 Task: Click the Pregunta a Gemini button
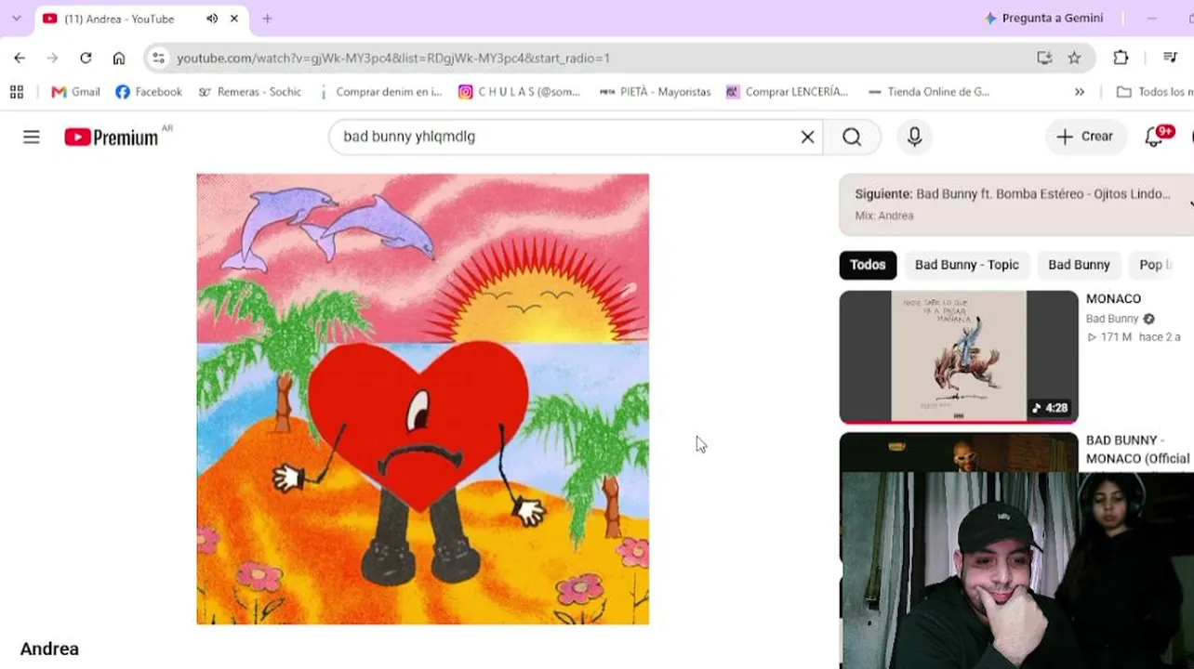click(1043, 19)
